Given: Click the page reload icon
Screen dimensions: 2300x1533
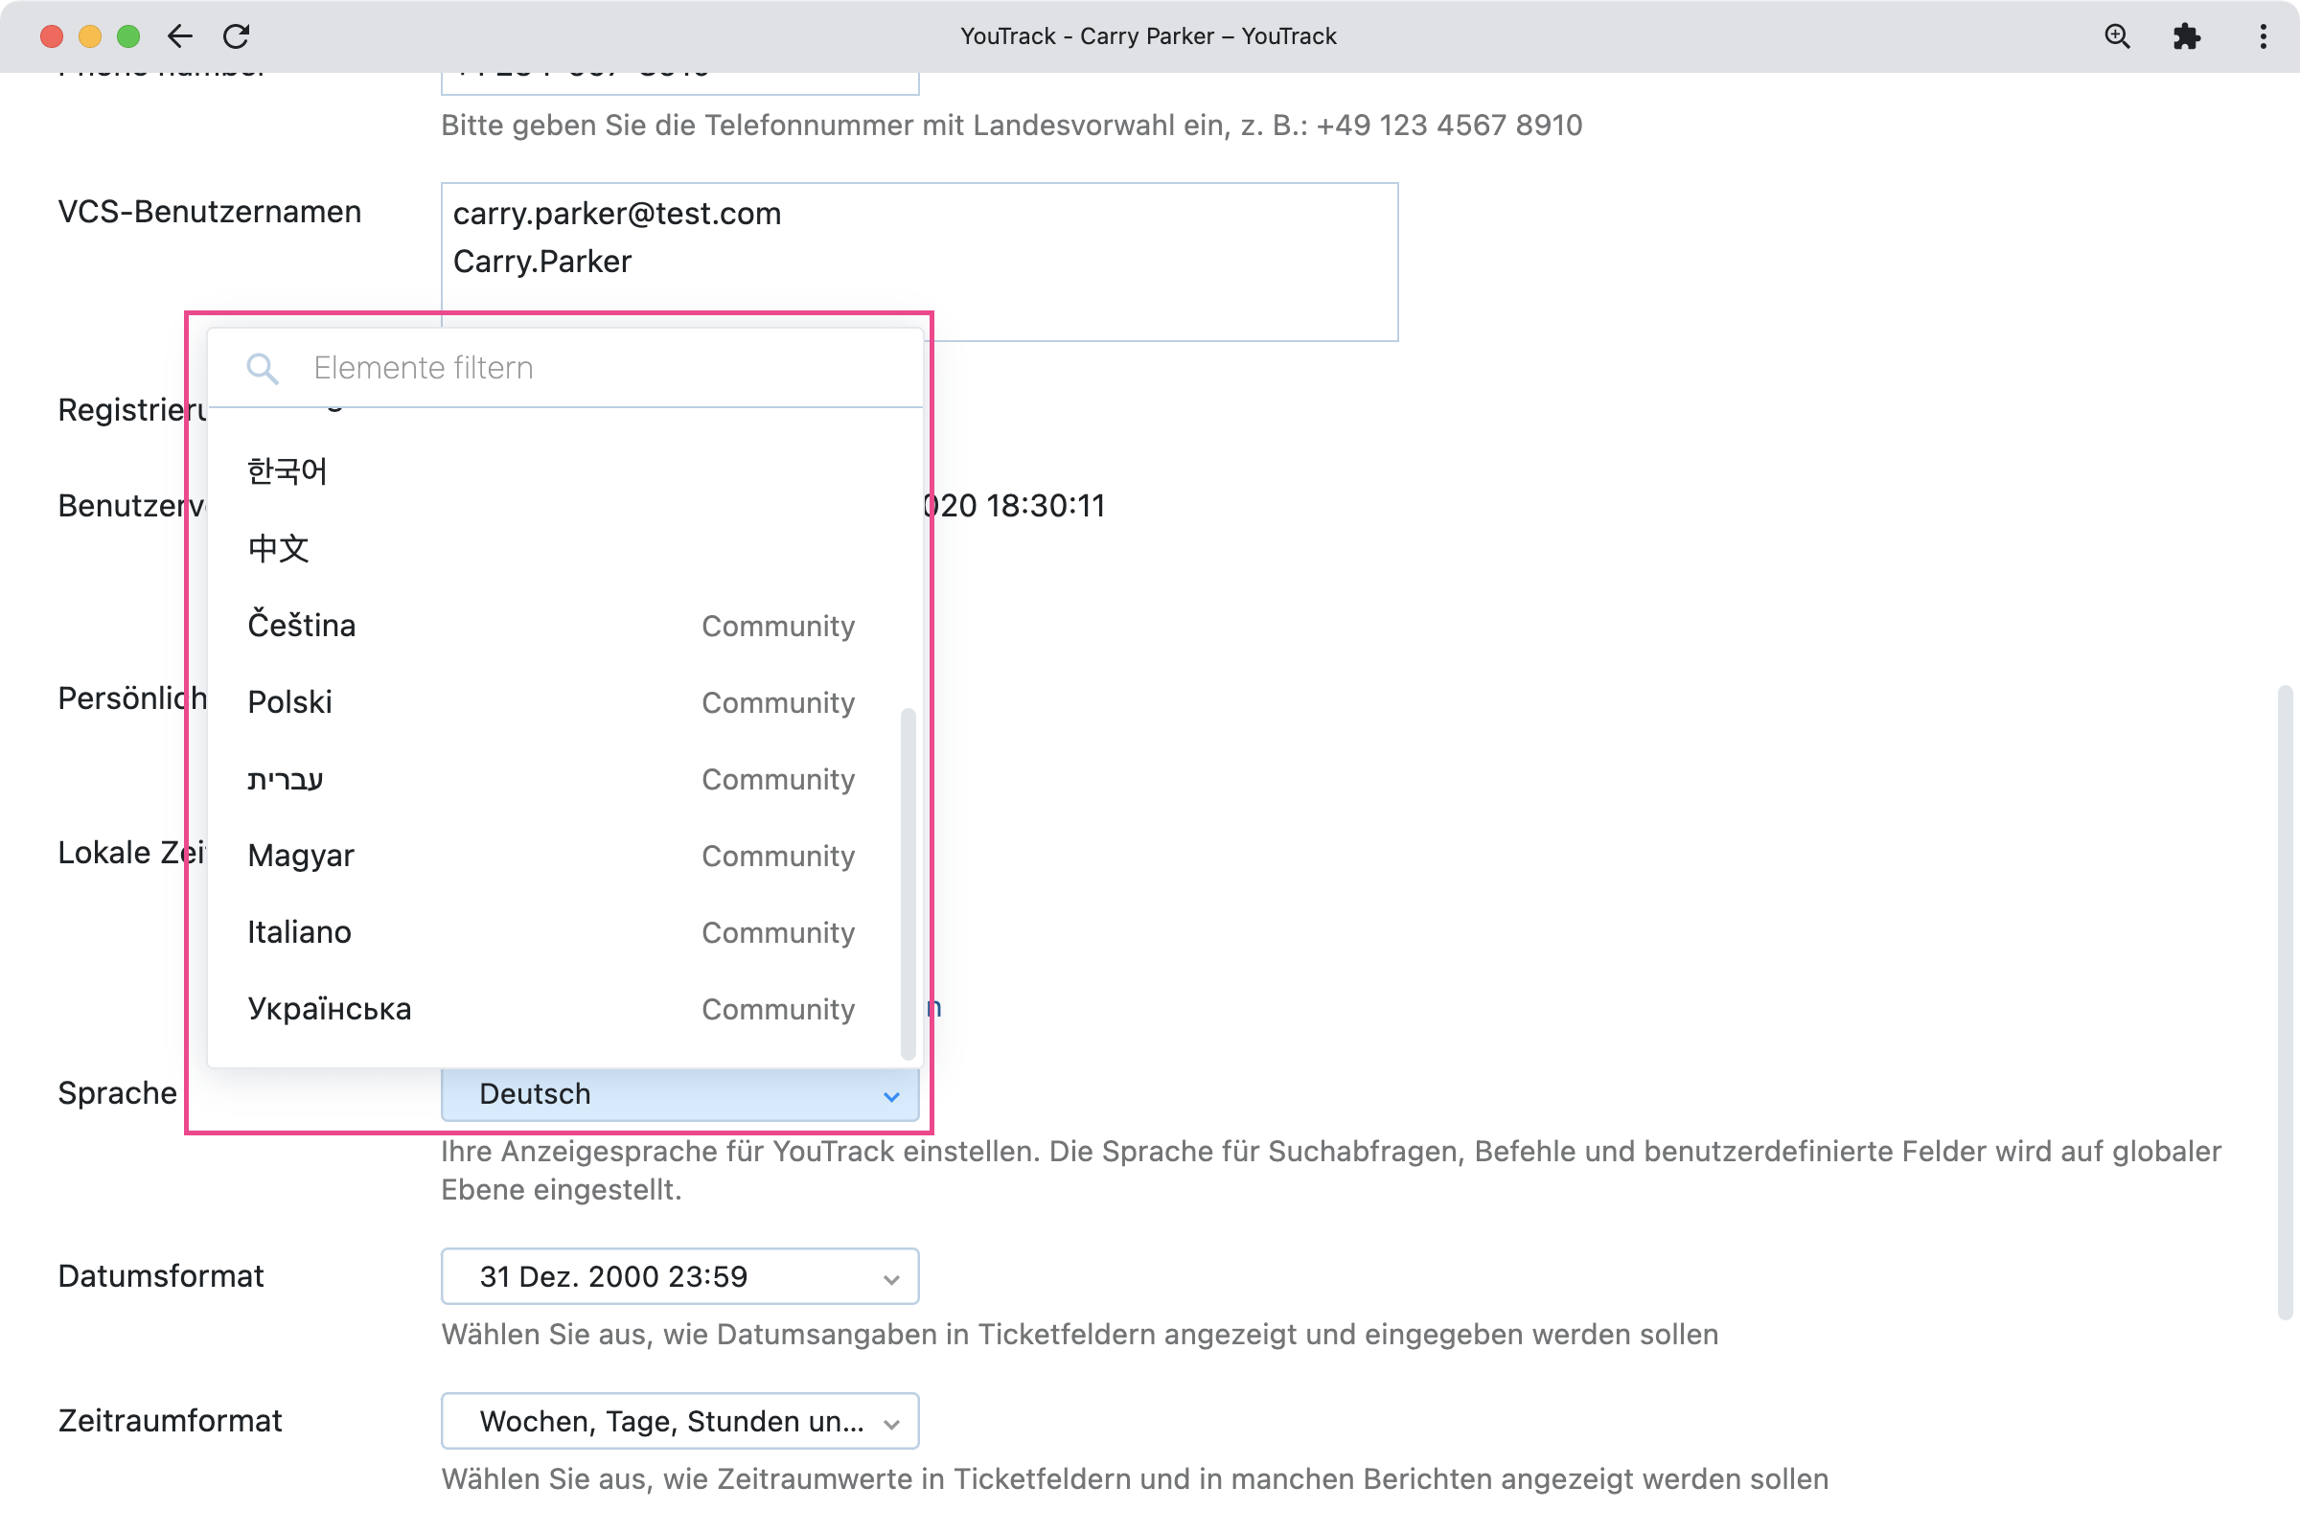Looking at the screenshot, I should click(237, 36).
